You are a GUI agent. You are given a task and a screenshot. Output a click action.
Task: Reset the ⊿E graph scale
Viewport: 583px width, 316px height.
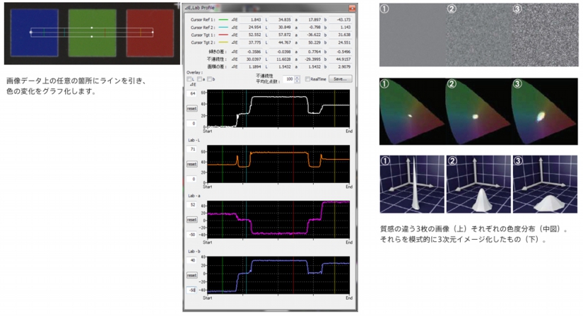point(192,109)
